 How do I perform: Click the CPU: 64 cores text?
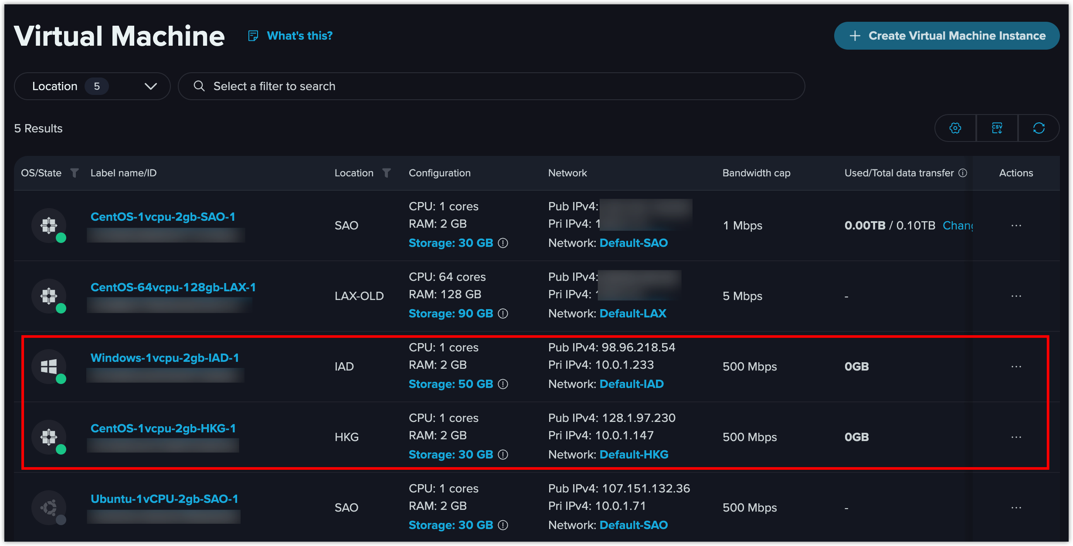point(447,277)
